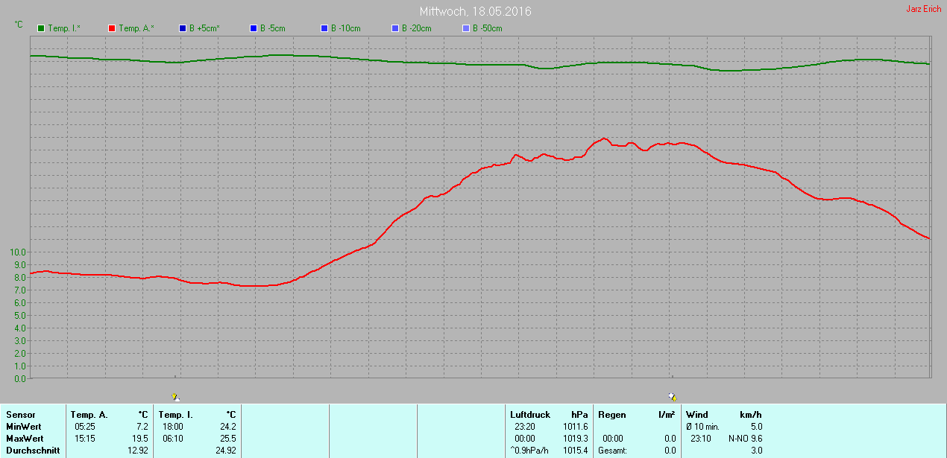Click the pressure value '1019.3'
Viewport: 947px width, 458px height.
click(576, 439)
